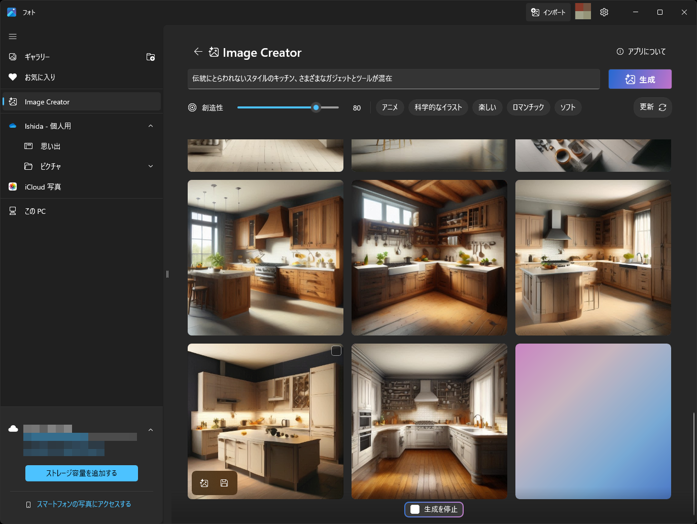
Task: Open アプリについて about link
Action: 641,52
